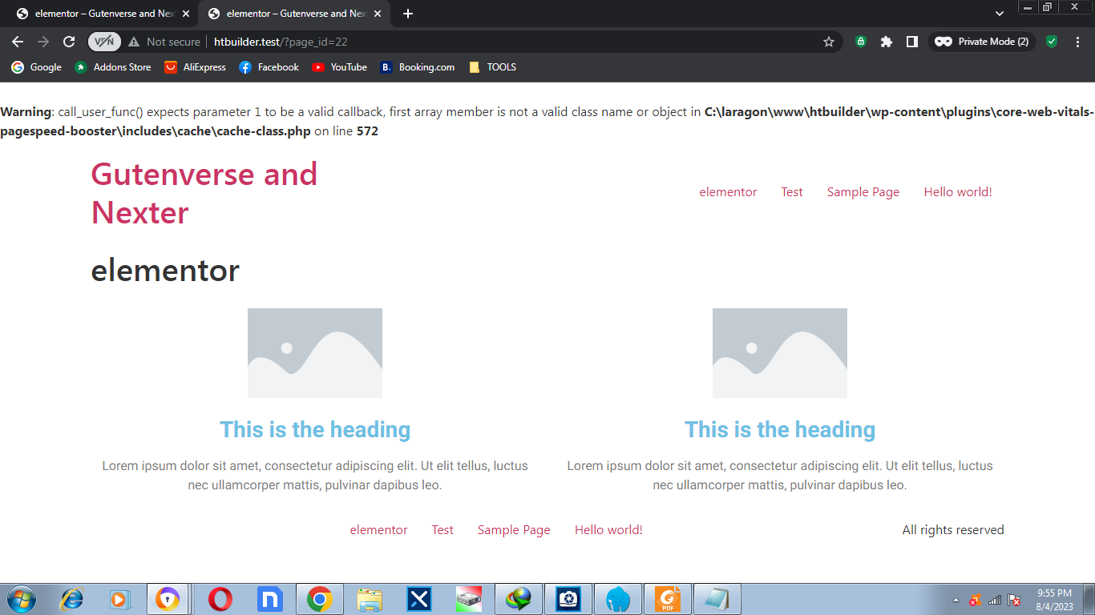Open Test in the header menu
1095x615 pixels.
(x=792, y=192)
